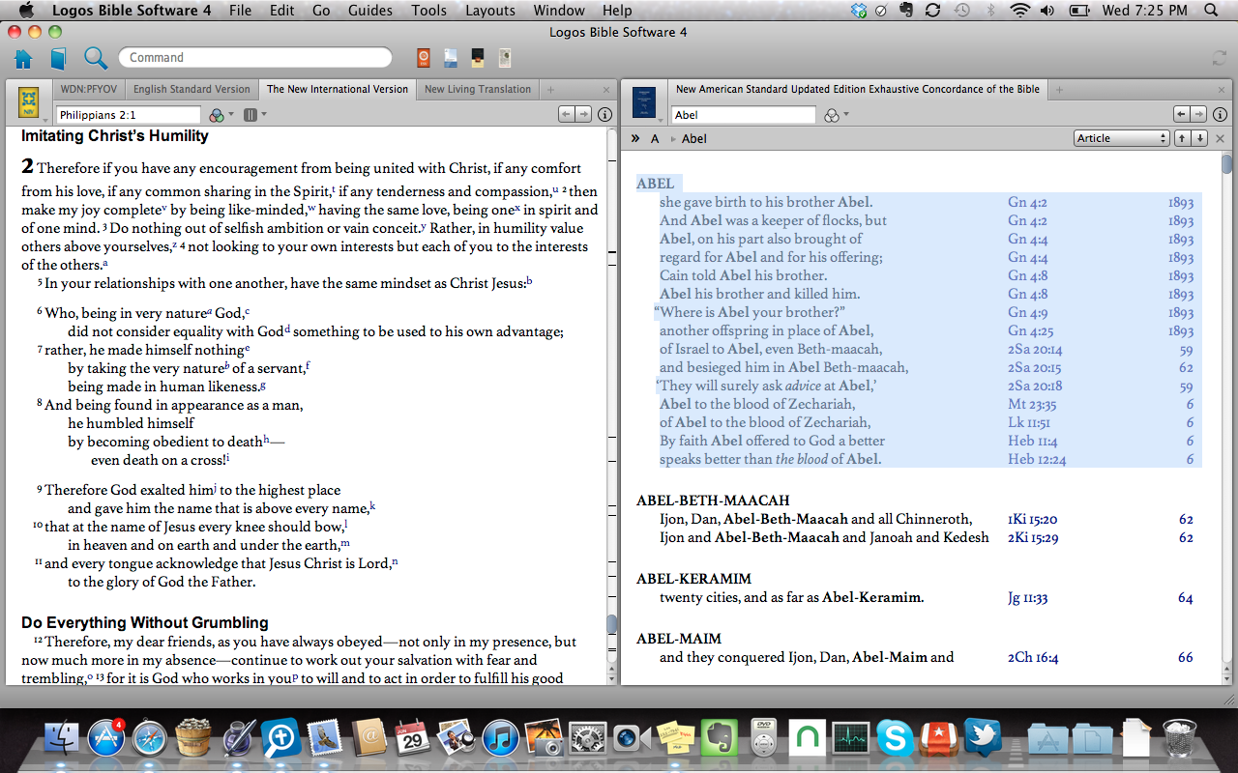
Task: Click the concordance panel scrollbar thumb
Action: click(x=1226, y=164)
